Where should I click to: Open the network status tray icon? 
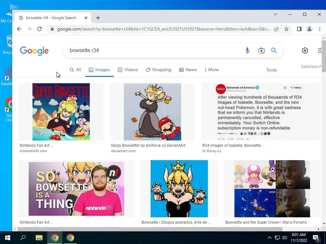pos(277,238)
